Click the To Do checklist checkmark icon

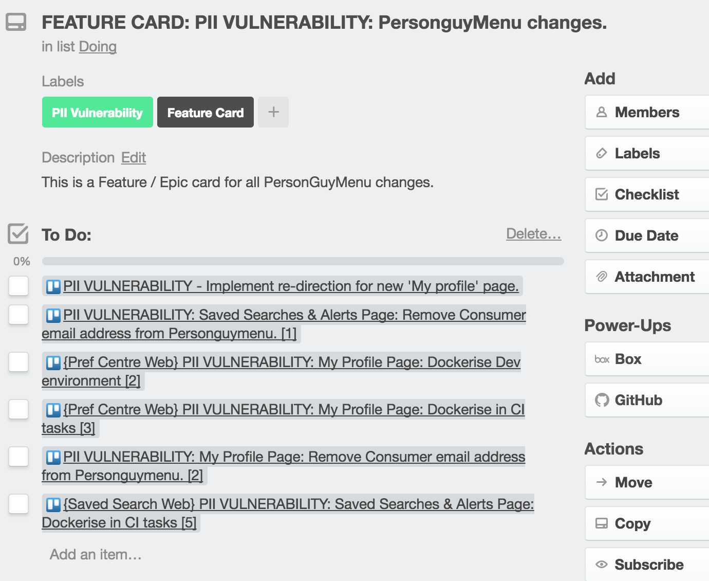point(18,233)
